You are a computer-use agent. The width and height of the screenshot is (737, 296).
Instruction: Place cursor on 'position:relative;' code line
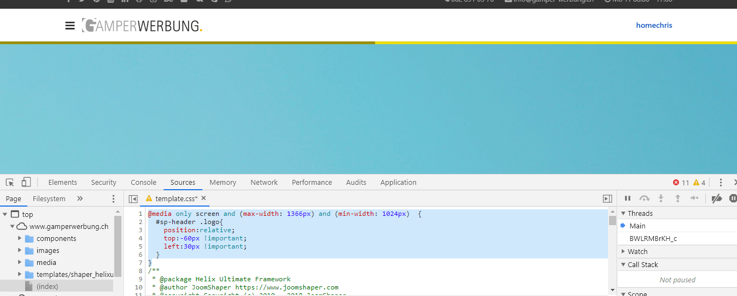199,230
